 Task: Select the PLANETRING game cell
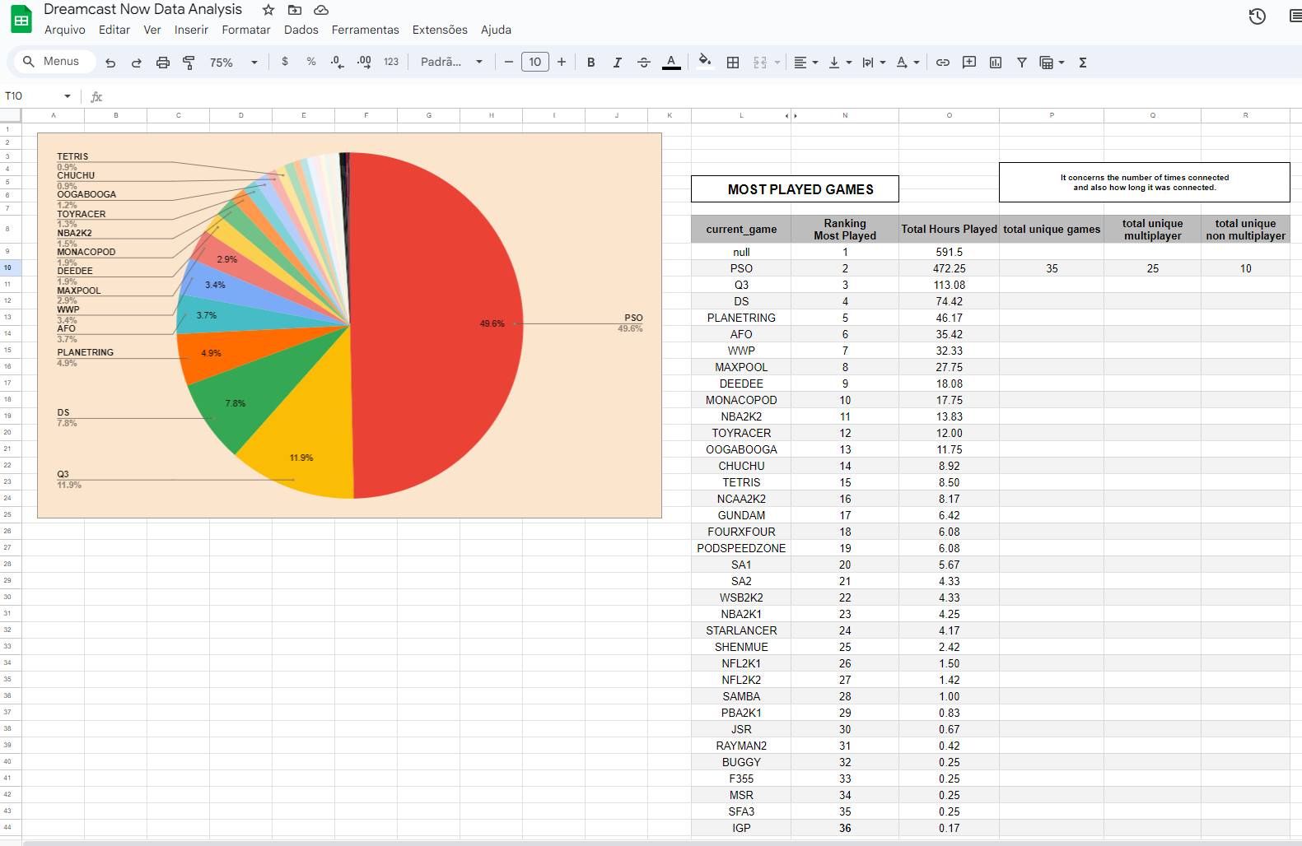coord(741,318)
